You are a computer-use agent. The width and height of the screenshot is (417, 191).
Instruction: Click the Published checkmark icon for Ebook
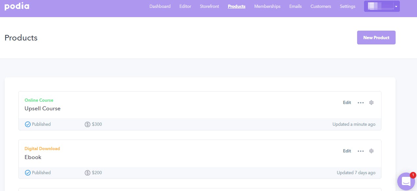28,173
